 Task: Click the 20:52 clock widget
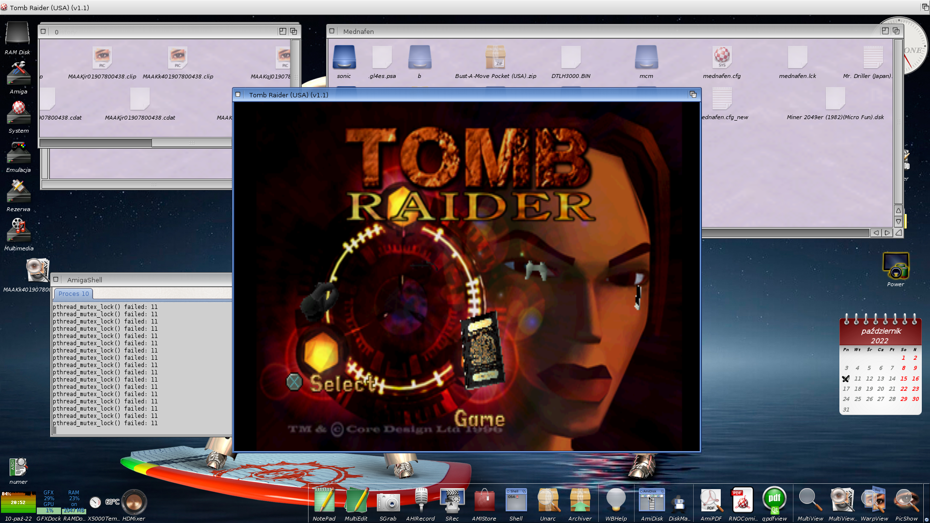click(18, 503)
